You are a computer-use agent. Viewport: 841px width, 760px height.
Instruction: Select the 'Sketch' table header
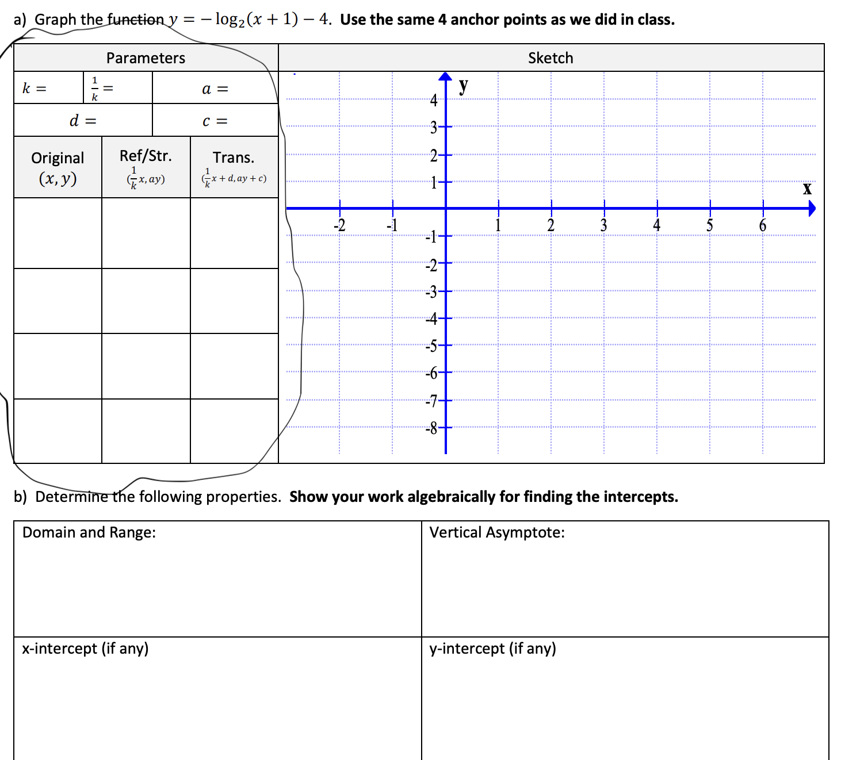(550, 57)
